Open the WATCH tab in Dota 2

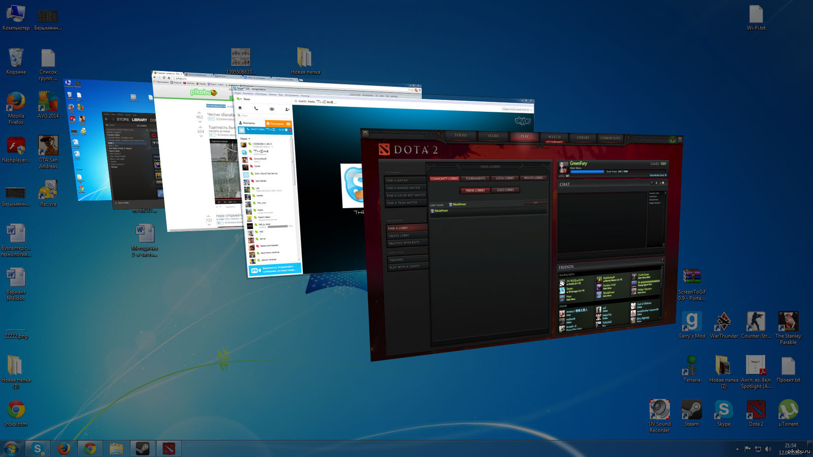click(x=554, y=137)
